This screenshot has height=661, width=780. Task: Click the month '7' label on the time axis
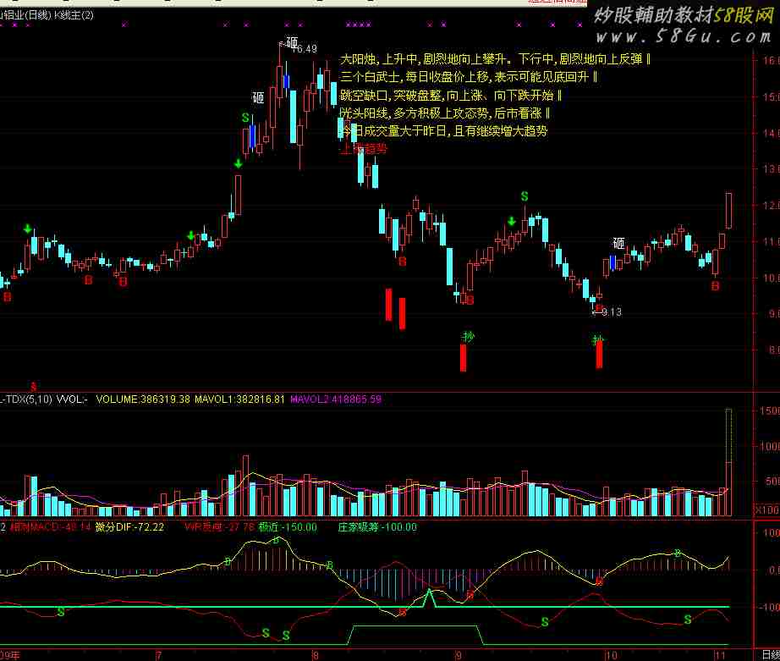159,656
